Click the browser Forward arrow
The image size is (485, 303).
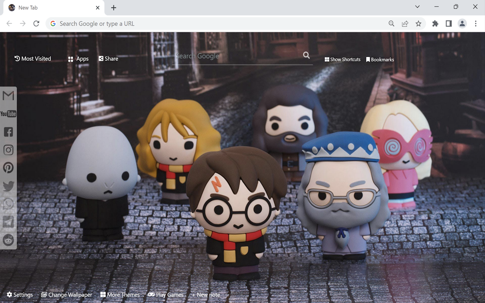[23, 23]
